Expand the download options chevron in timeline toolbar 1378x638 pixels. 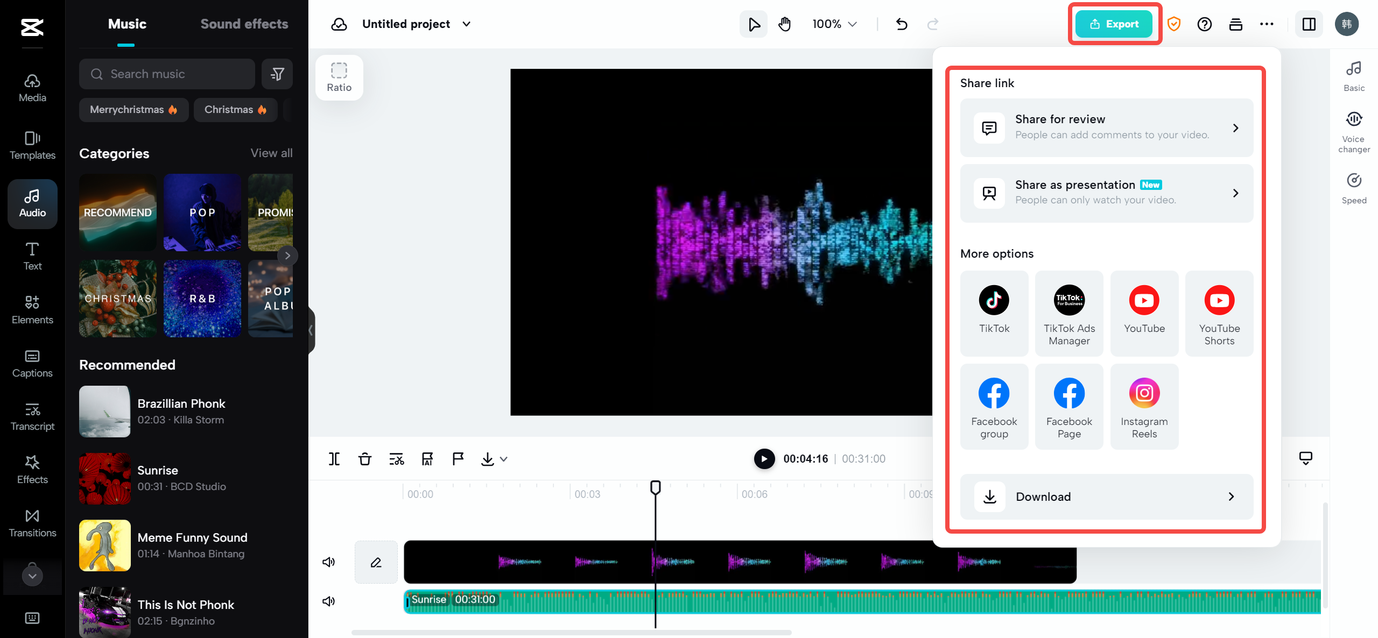pos(503,459)
